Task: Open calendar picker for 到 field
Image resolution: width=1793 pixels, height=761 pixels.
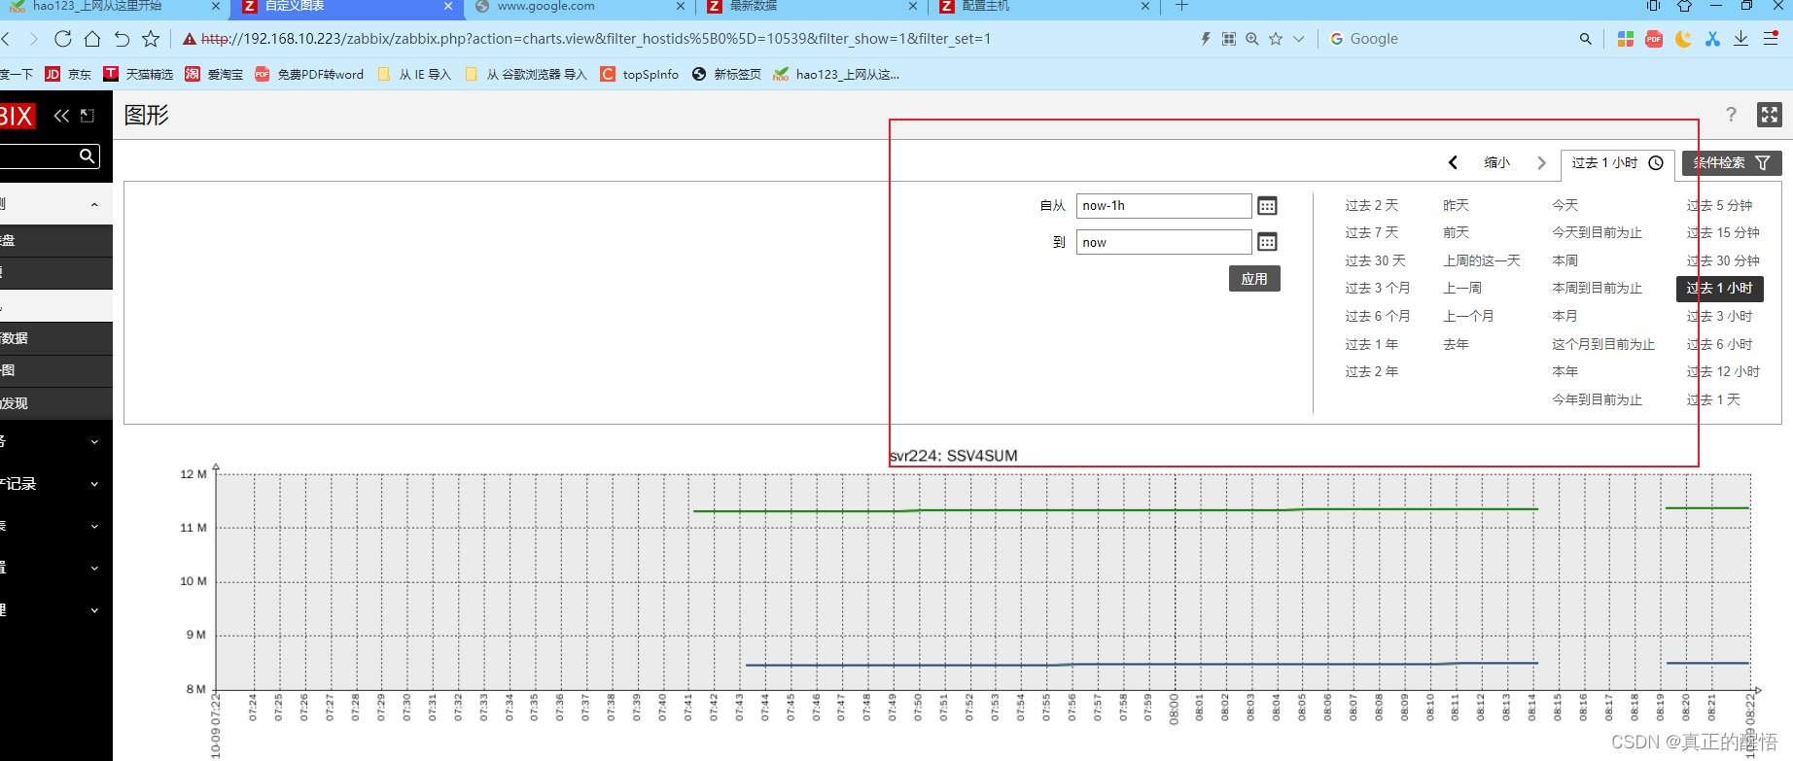Action: tap(1267, 242)
